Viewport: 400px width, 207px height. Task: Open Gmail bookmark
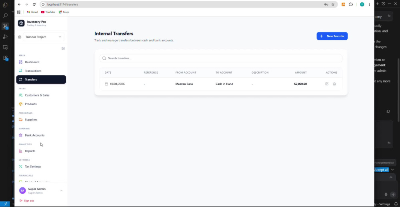[32, 12]
